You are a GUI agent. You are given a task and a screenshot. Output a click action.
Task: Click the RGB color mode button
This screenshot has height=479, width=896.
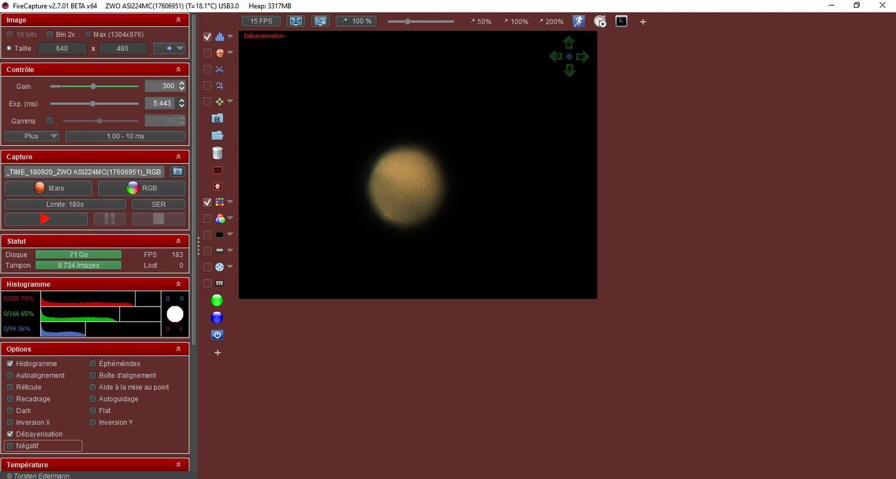coord(142,188)
